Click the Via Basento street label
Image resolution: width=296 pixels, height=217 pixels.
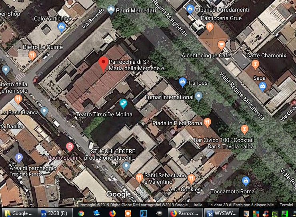pyautogui.click(x=93, y=18)
